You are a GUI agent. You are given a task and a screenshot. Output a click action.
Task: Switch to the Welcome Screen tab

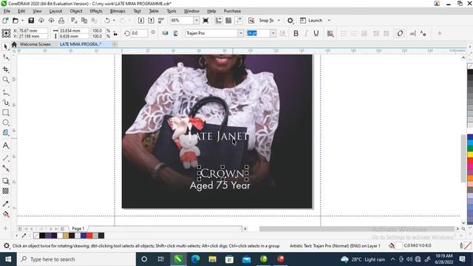(x=35, y=44)
